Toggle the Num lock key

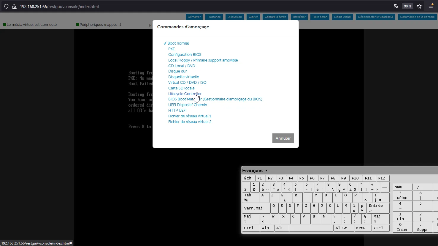(x=402, y=187)
